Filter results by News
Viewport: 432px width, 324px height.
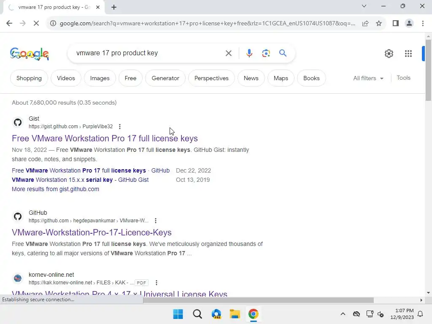pyautogui.click(x=251, y=78)
